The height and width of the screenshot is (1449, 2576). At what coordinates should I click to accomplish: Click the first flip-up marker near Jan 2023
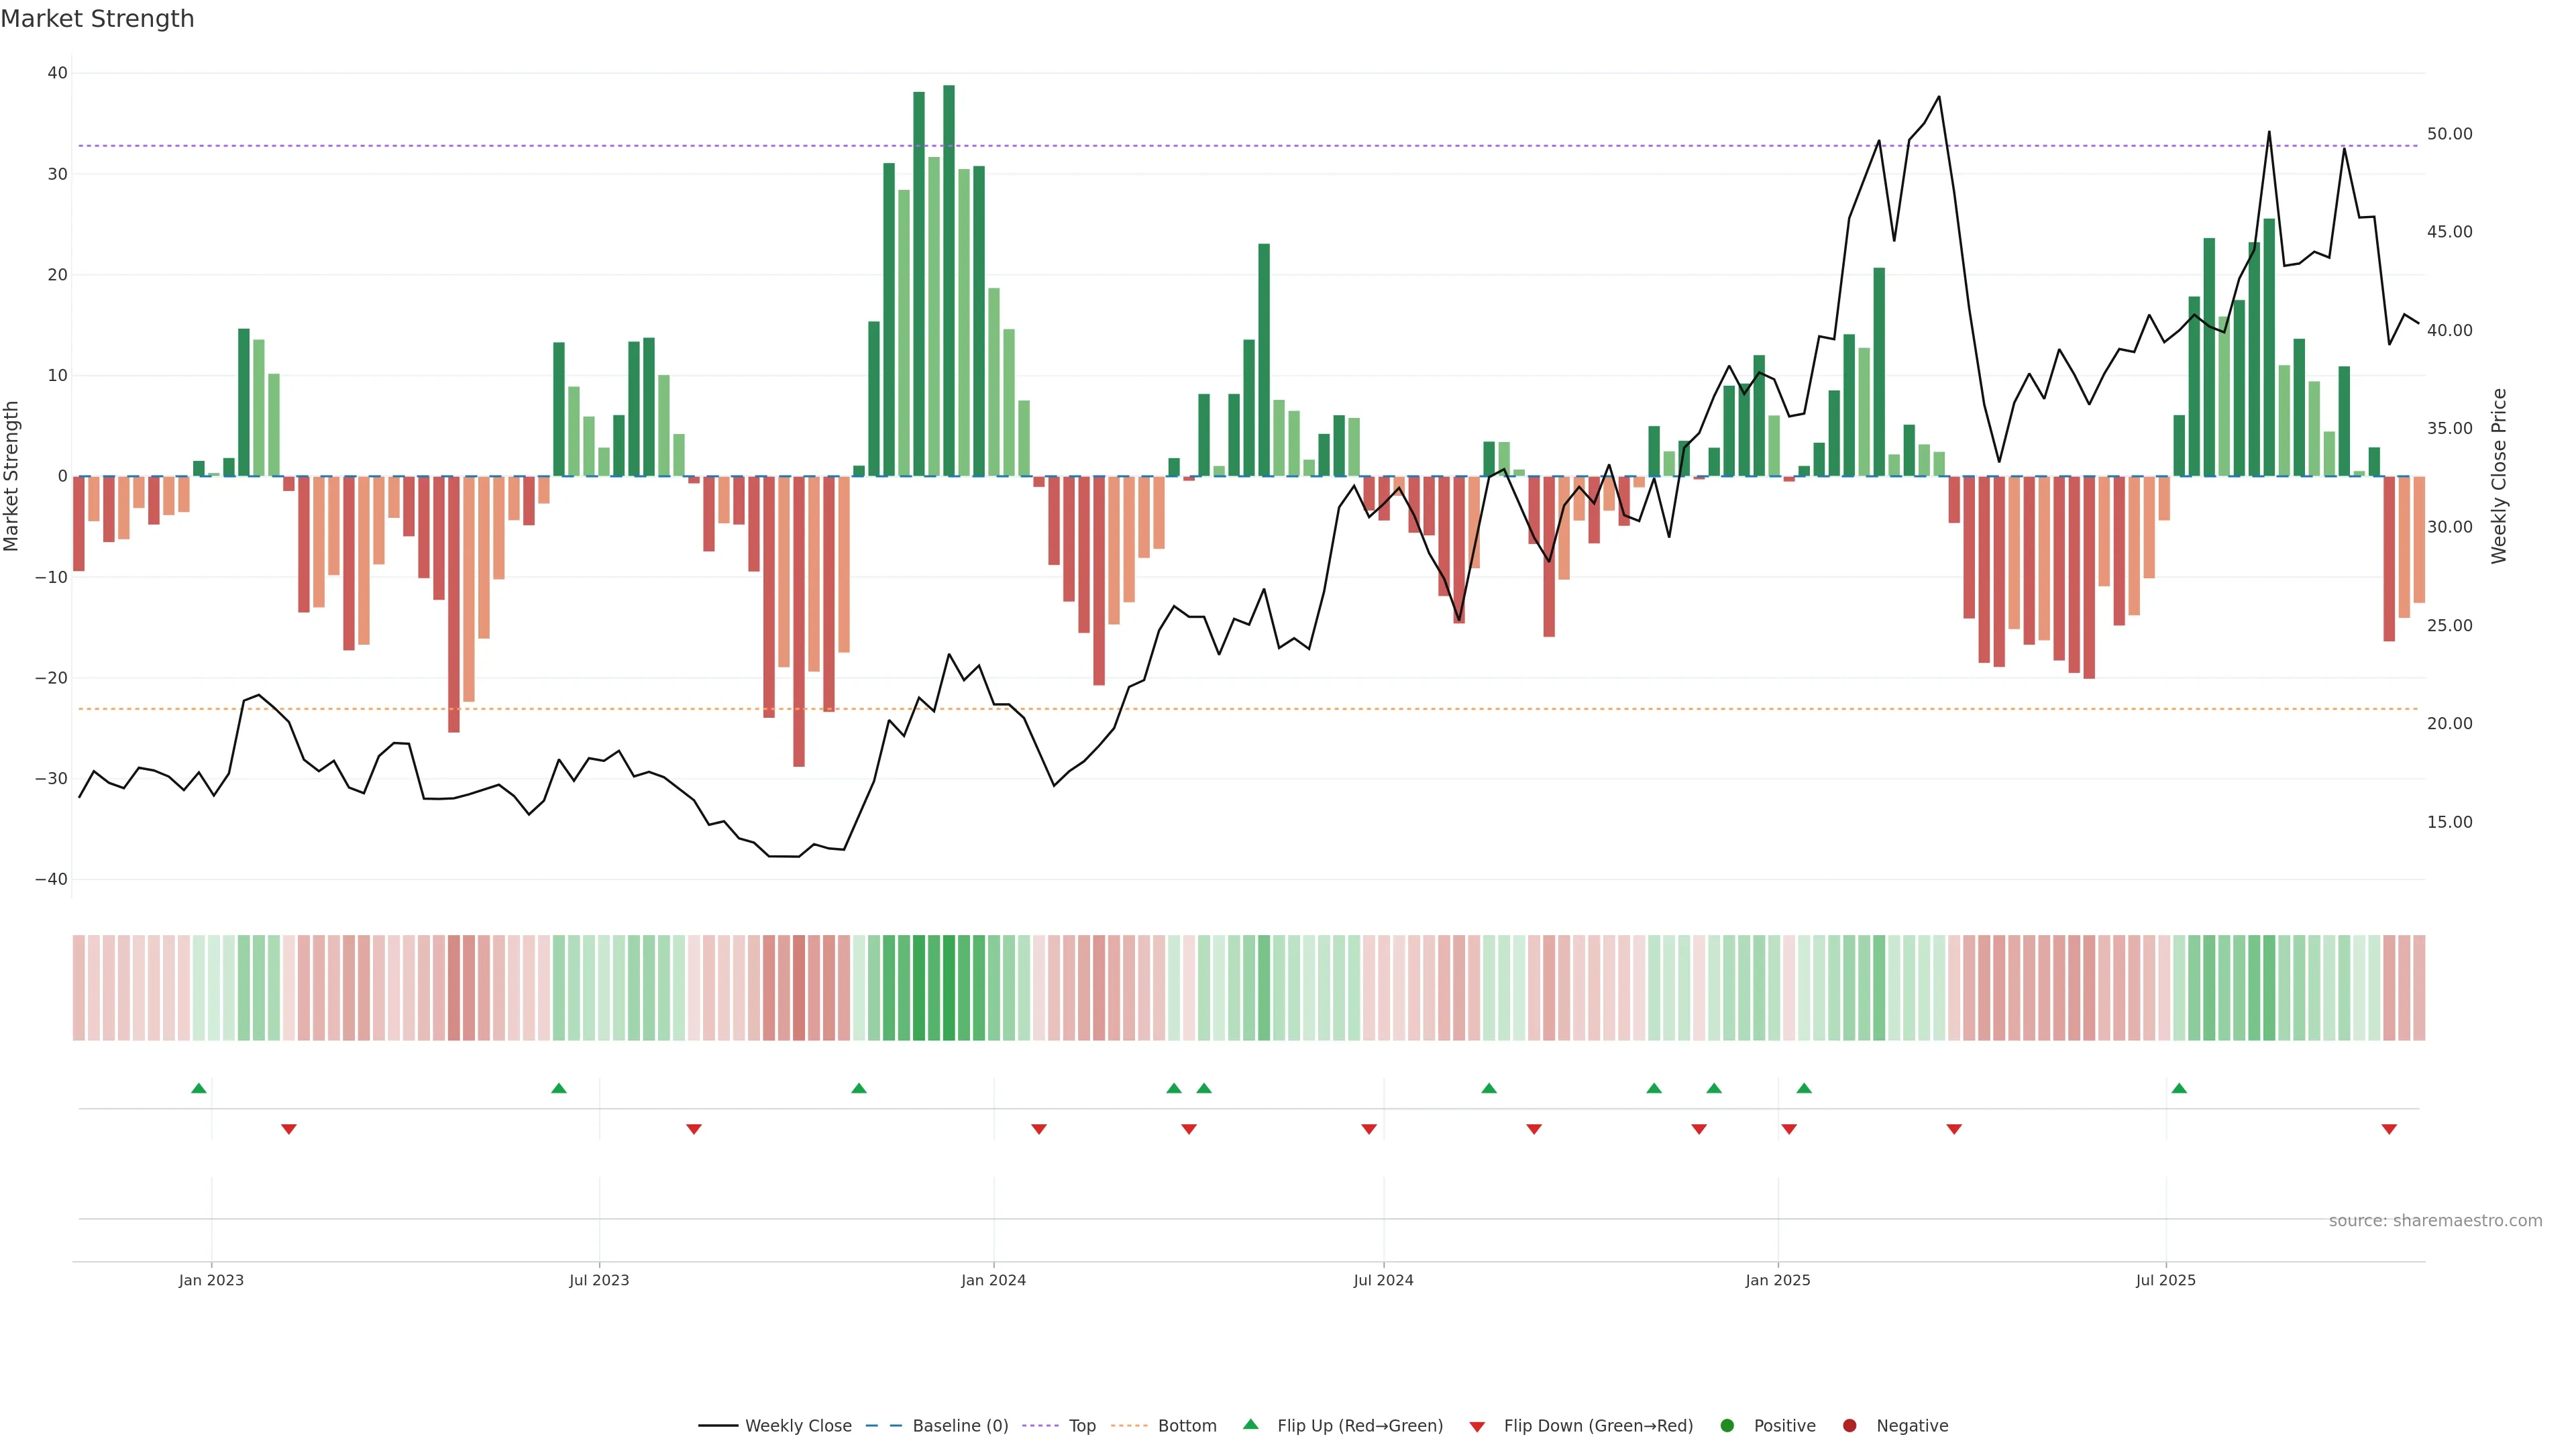[199, 1088]
